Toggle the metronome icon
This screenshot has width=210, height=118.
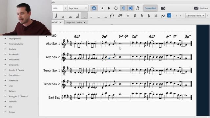click(x=138, y=8)
